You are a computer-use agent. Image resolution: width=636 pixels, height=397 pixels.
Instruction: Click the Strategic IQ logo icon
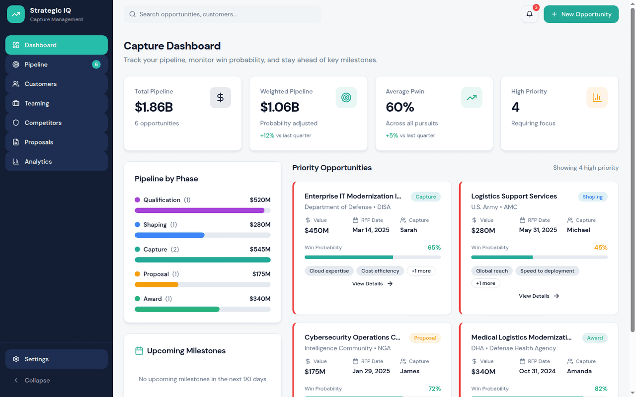[16, 14]
